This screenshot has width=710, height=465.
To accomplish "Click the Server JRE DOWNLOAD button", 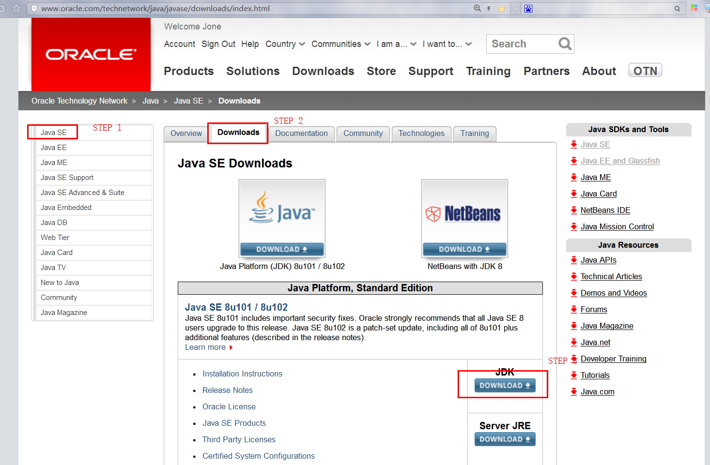I will click(x=505, y=439).
